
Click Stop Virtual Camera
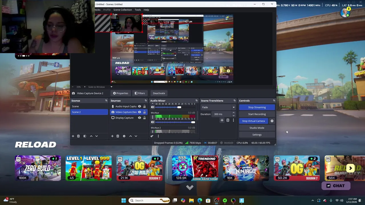click(254, 121)
